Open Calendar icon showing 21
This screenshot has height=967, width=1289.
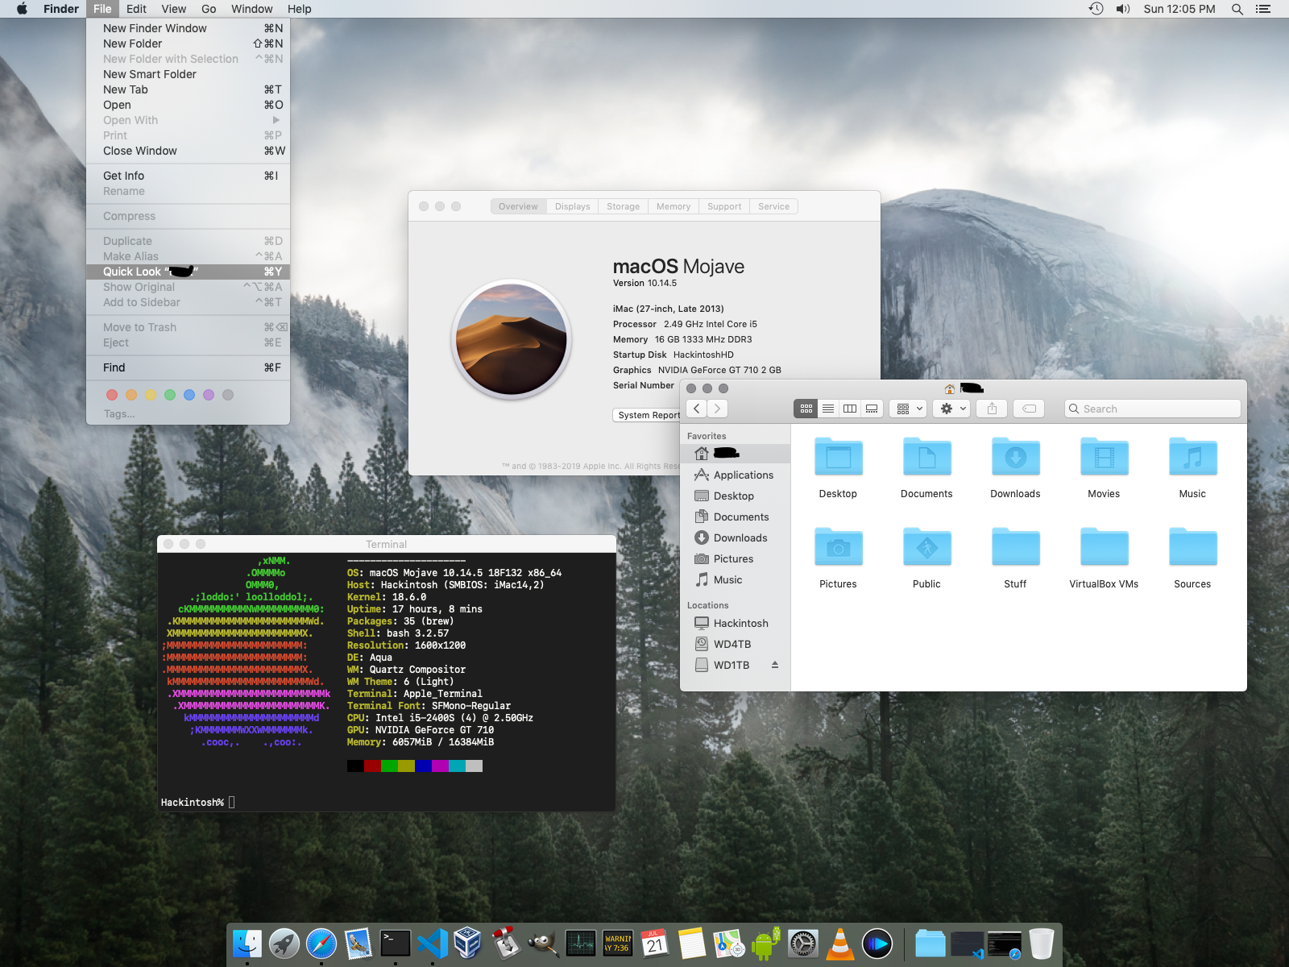[655, 944]
